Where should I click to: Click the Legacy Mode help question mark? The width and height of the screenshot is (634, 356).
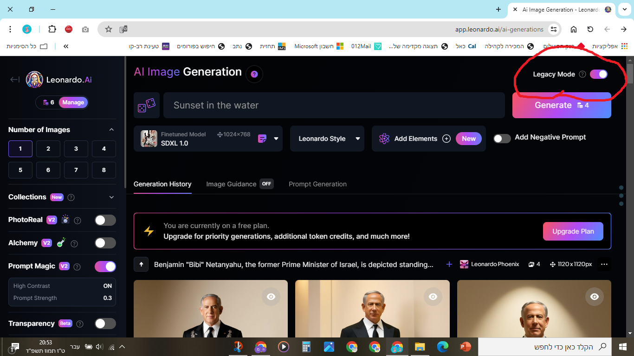582,74
